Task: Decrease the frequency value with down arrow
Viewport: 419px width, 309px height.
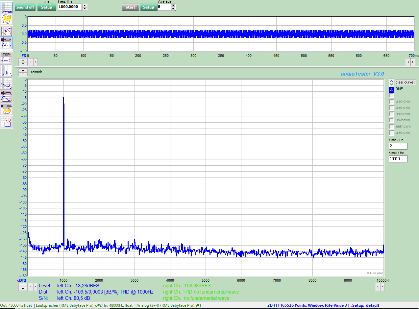Action: point(85,9)
